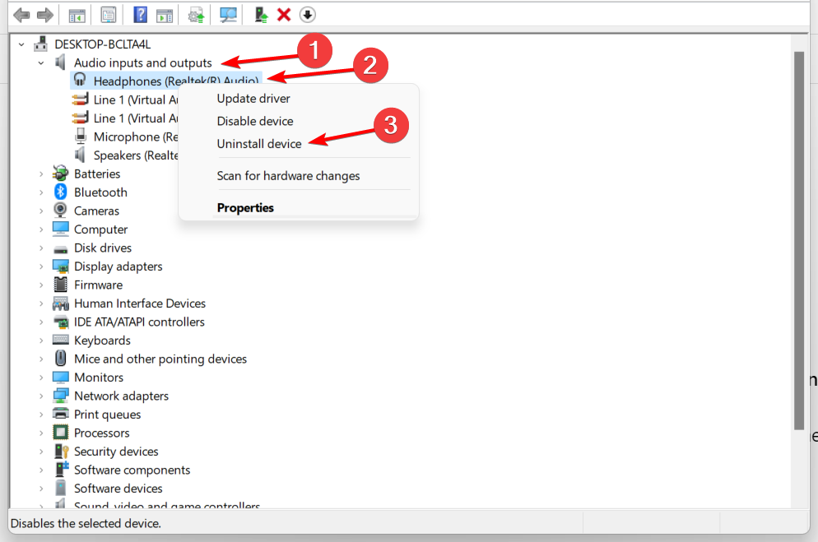Select the Print queues label
Viewport: 818px width, 542px height.
(108, 415)
